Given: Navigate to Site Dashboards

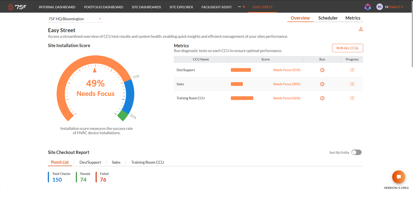Looking at the screenshot, I should 146,7.
